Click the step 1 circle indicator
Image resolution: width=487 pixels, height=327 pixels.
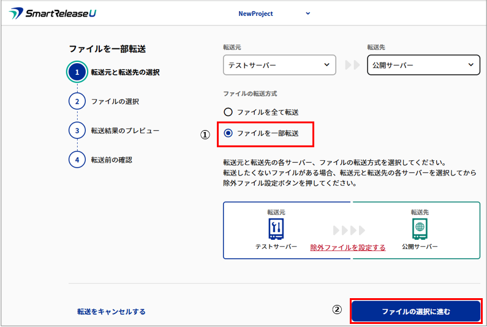point(77,72)
